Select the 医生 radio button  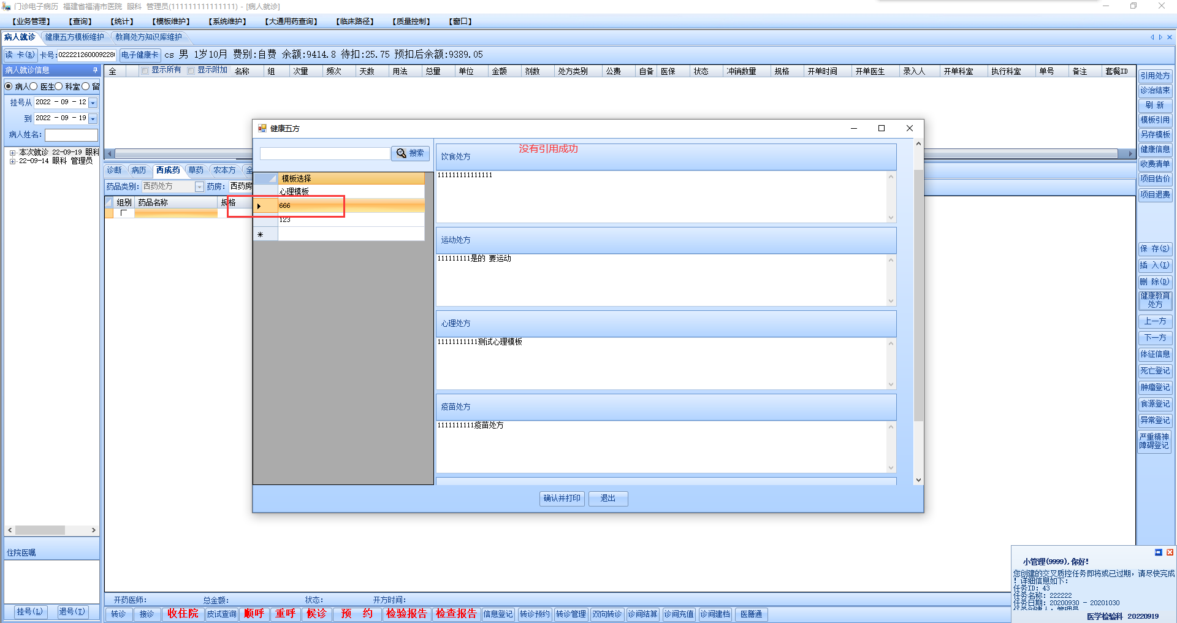coord(34,86)
